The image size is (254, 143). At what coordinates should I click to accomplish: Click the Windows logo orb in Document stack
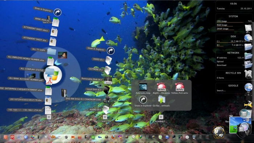point(53,75)
